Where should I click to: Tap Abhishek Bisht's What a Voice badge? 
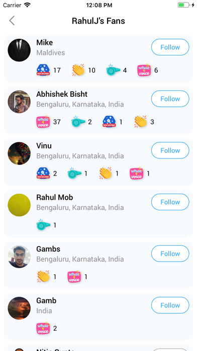tap(43, 122)
